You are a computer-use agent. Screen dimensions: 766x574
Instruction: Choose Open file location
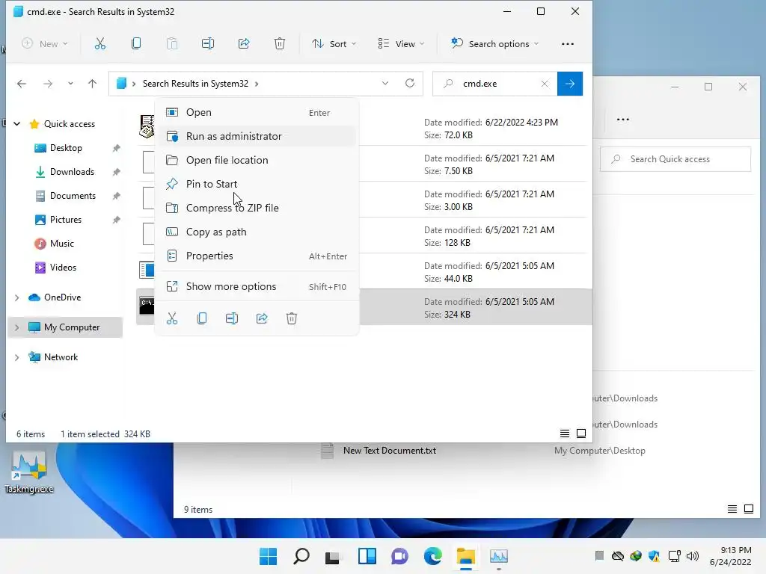[257, 160]
